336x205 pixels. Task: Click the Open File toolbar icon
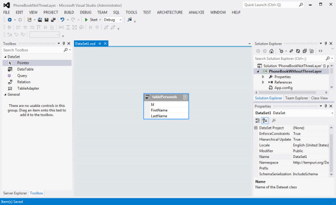point(40,20)
